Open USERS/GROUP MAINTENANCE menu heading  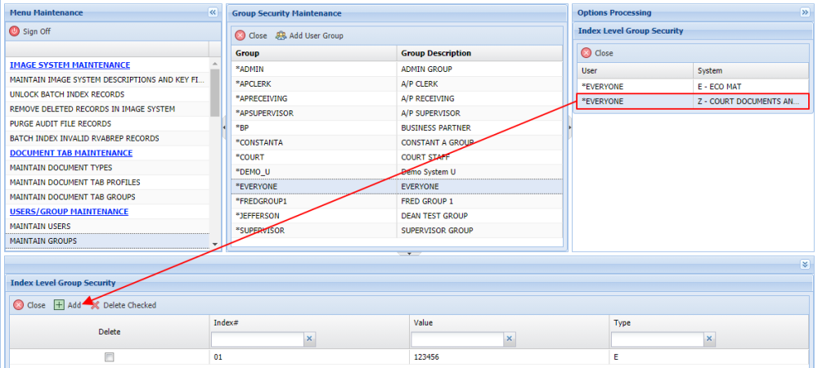point(69,211)
